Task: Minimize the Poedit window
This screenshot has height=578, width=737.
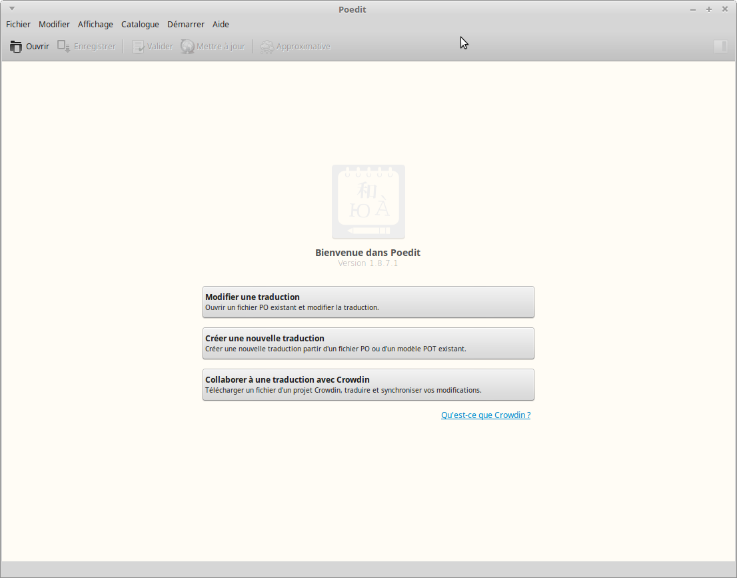Action: click(693, 9)
